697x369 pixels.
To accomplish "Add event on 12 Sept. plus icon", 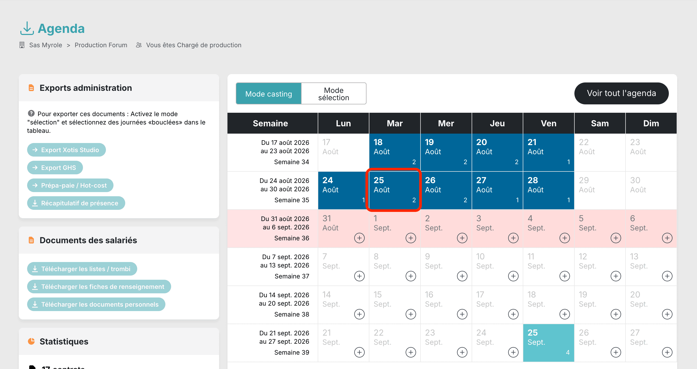I will pos(616,276).
